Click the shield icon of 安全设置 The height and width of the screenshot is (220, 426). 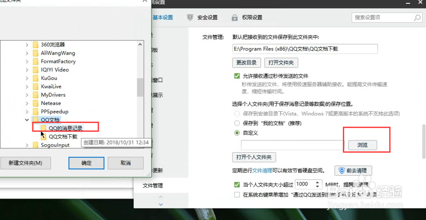(x=190, y=17)
